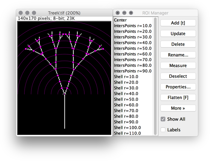Viewport: 210px width, 161px height.
Task: Select IntersPoints r=20.0 in the list
Action: point(133,31)
